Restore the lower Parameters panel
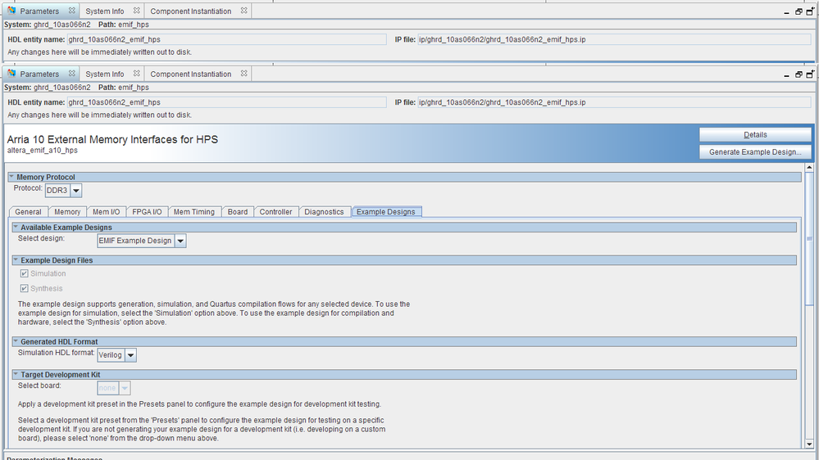819x460 pixels. (799, 74)
